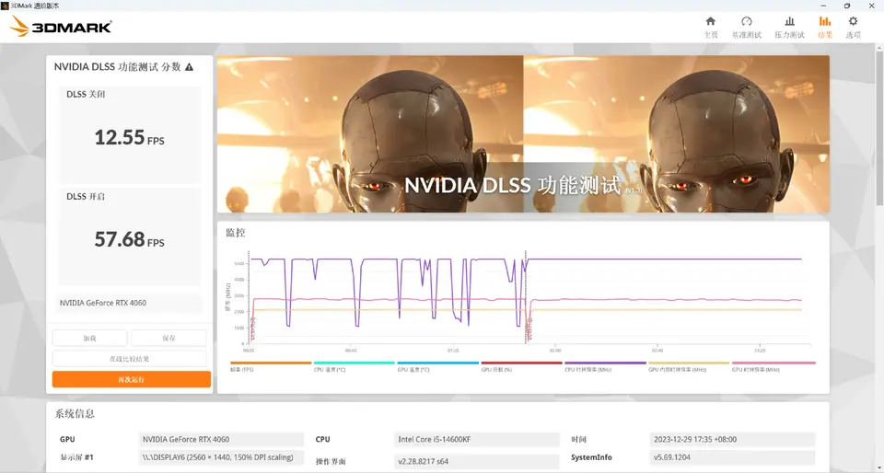Toggle the yellow GPU 内存时钟频率 legend entry
This screenshot has width=884, height=473.
pyautogui.click(x=689, y=366)
